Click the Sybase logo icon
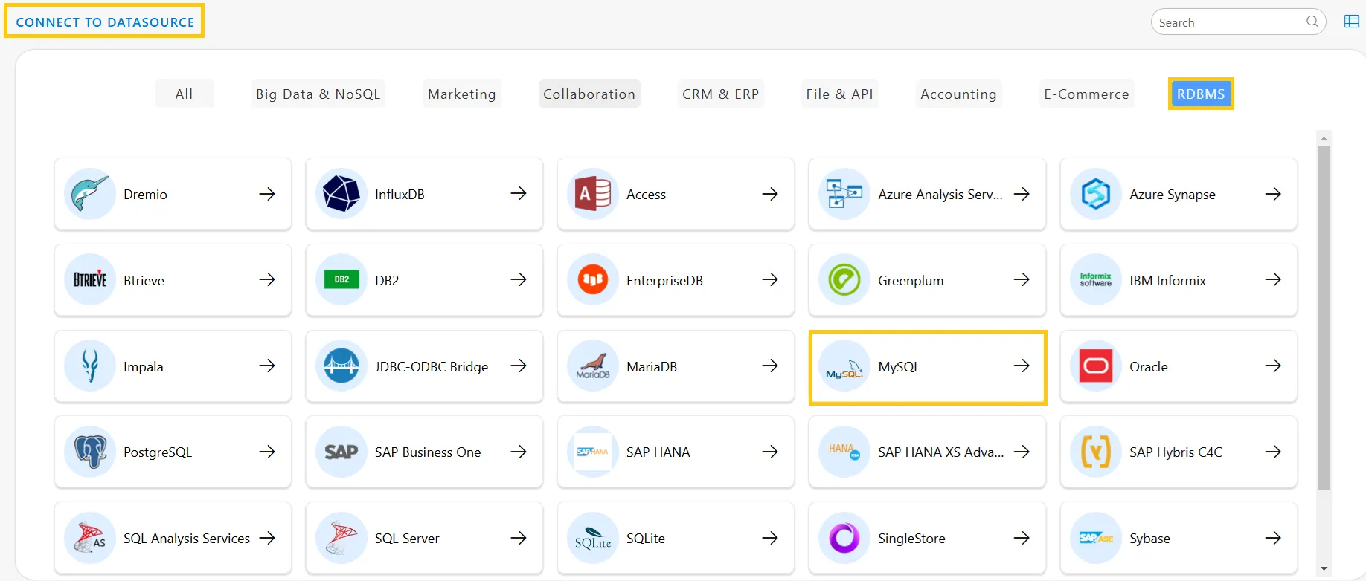 (x=1096, y=538)
